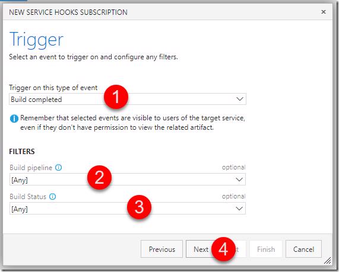Click the Build pipeline info icon
This screenshot has width=339, height=272.
[58, 167]
